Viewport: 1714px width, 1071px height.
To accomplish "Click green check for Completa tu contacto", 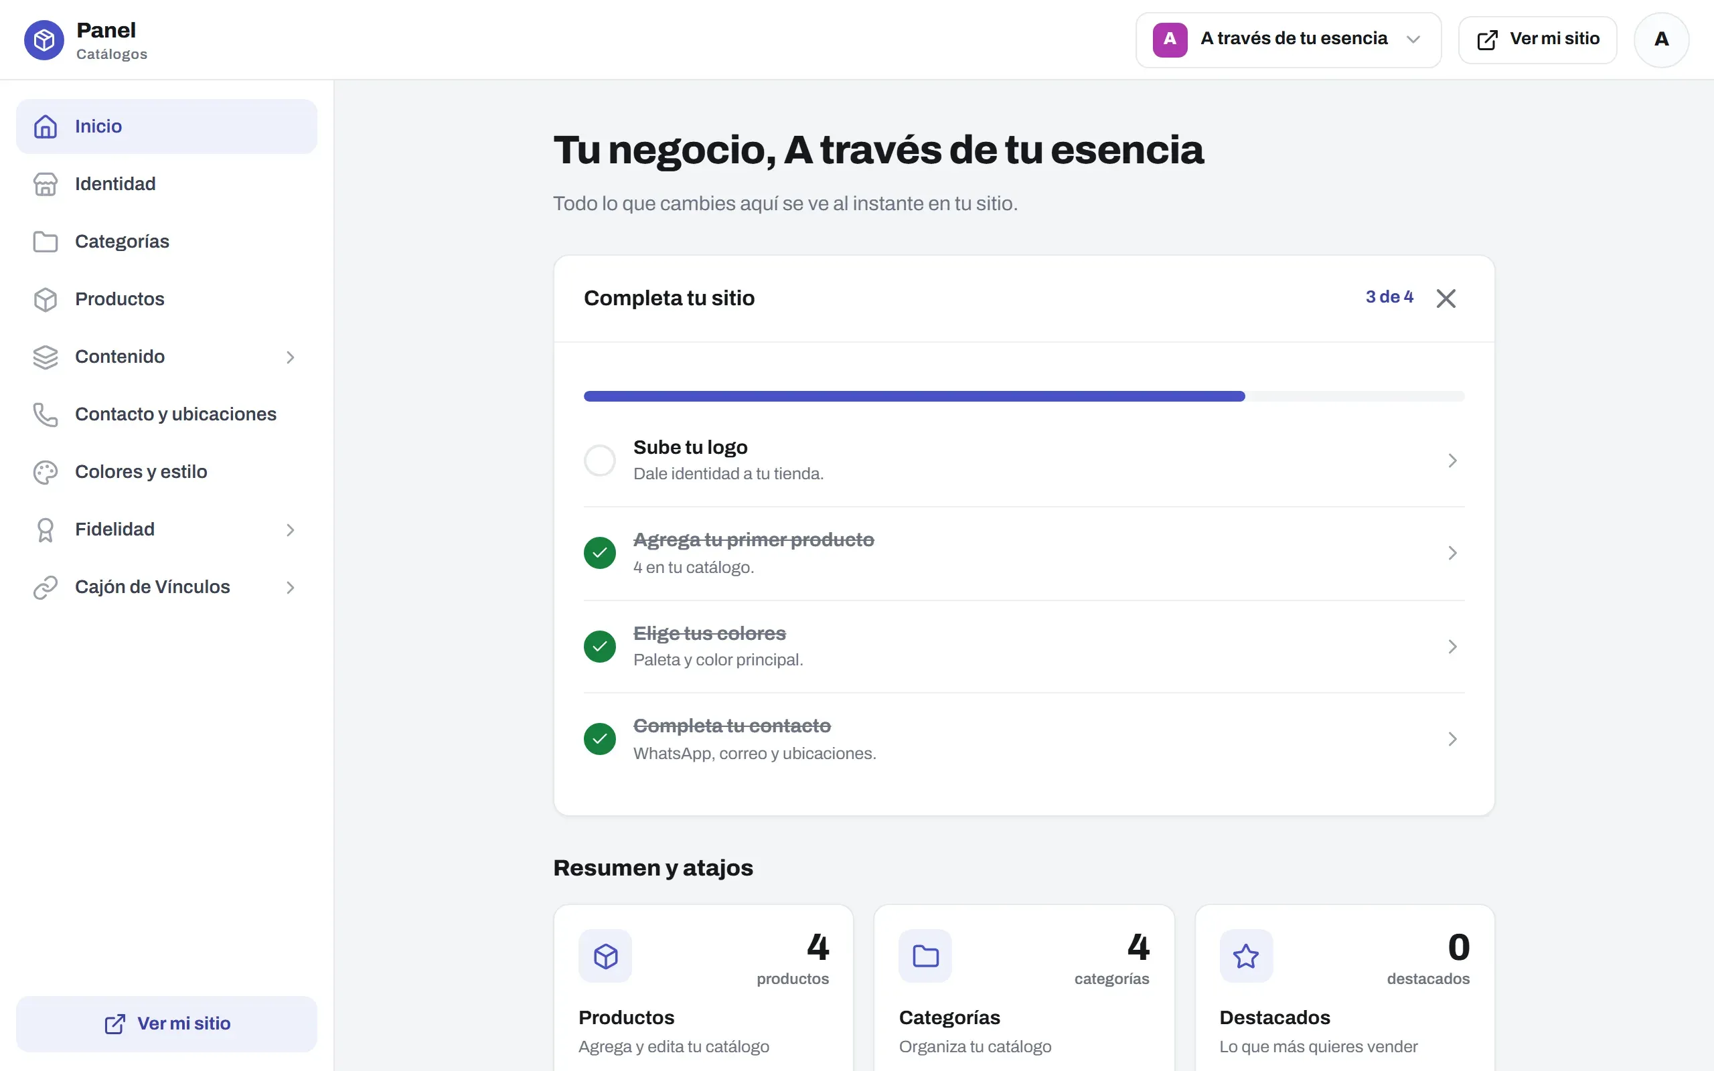I will coord(599,739).
